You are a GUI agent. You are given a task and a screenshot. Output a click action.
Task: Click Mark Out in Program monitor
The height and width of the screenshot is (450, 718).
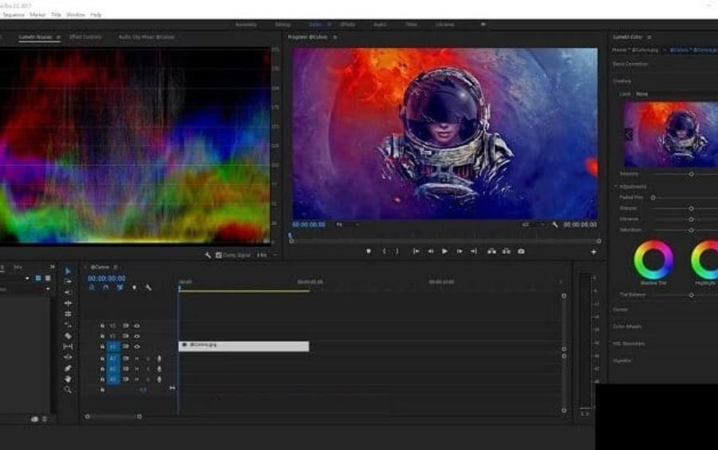(x=397, y=251)
